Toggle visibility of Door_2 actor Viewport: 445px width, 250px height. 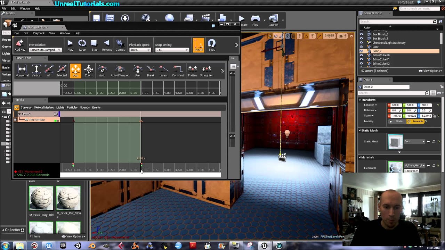click(x=361, y=51)
